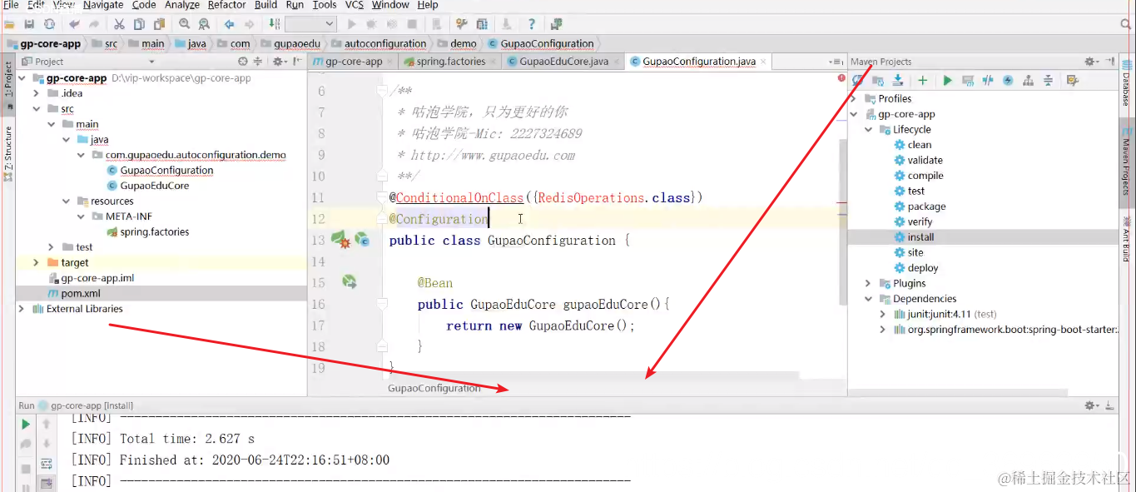
Task: Show Maven dependencies diagram icon
Action: (x=1028, y=81)
